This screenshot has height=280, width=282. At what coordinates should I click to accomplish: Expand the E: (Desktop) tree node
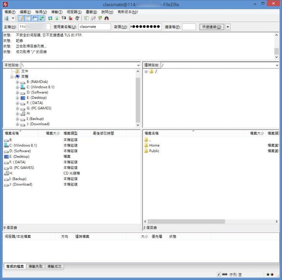(x=17, y=98)
